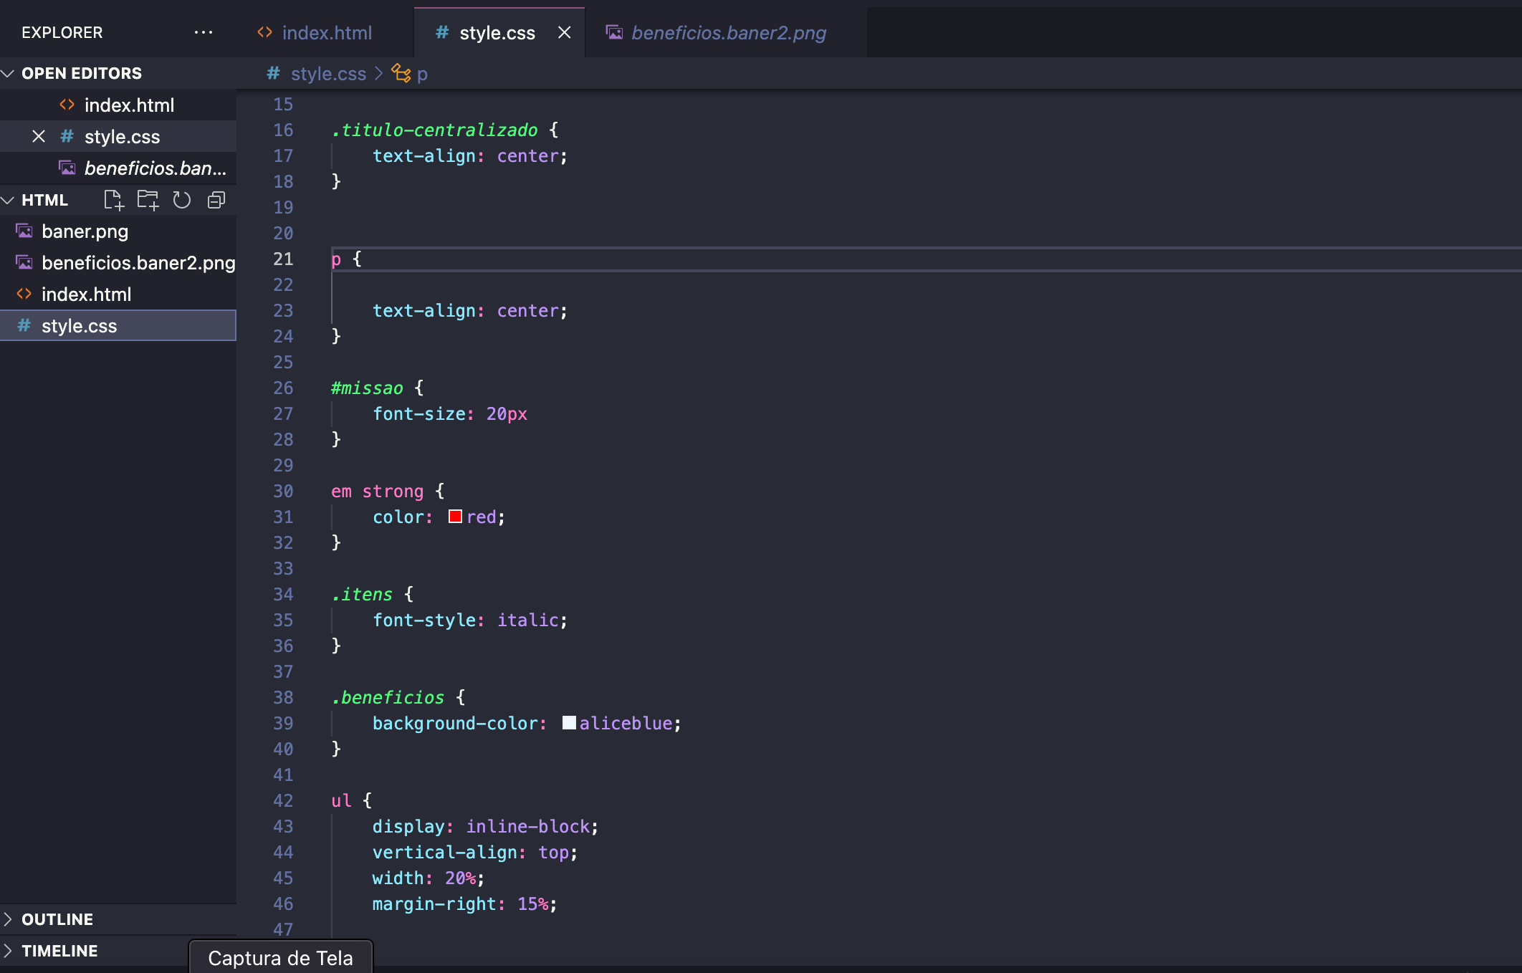Screen dimensions: 1522x973
Task: Click the .itens selector text
Action: 362,594
